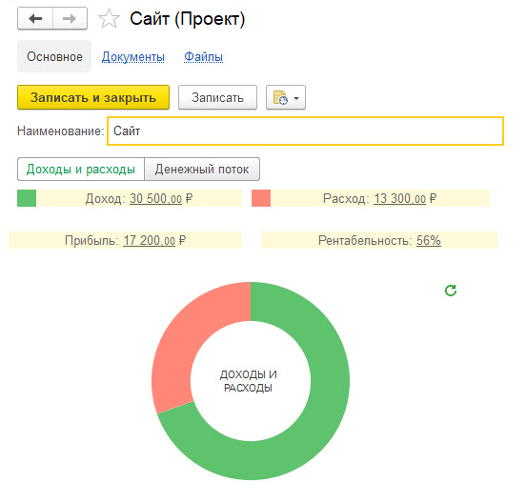Click the refresh chart icon

pos(451,291)
